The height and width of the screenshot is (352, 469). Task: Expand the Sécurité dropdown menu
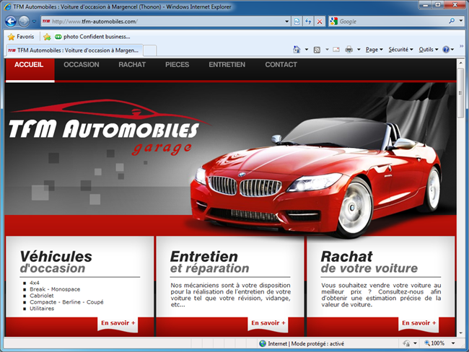point(400,50)
